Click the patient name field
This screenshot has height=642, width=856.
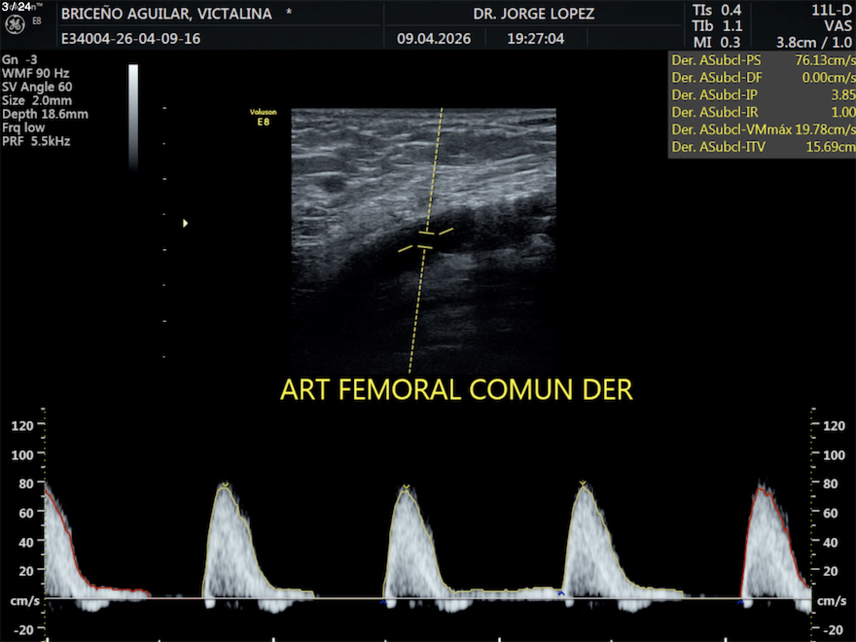166,14
